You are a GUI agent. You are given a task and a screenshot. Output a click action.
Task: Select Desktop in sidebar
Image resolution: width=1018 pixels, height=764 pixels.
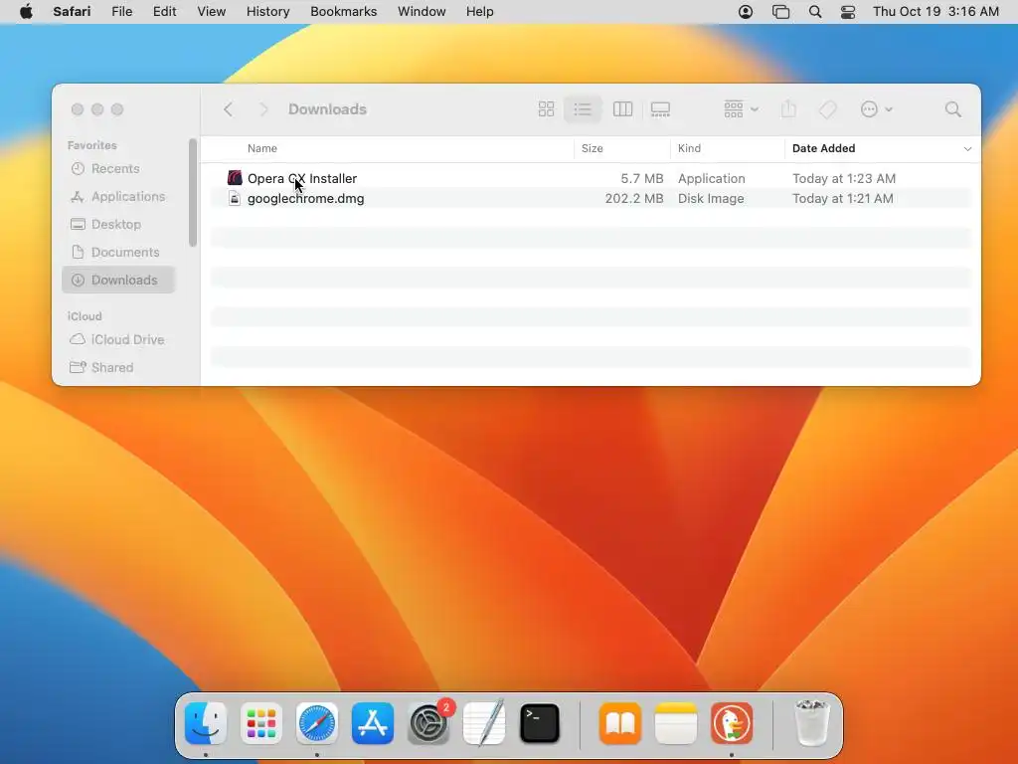118,224
